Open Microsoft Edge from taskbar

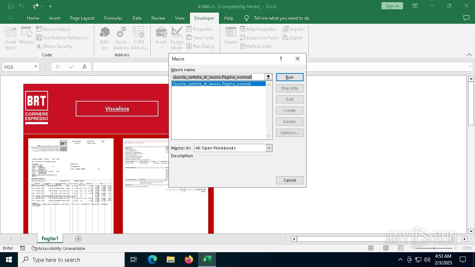click(x=153, y=260)
